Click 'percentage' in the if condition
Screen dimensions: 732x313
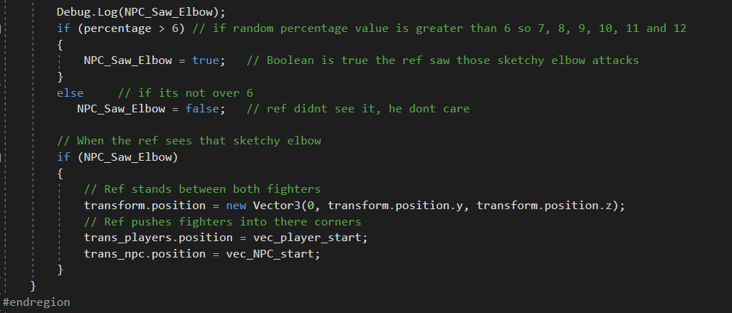[x=110, y=28]
